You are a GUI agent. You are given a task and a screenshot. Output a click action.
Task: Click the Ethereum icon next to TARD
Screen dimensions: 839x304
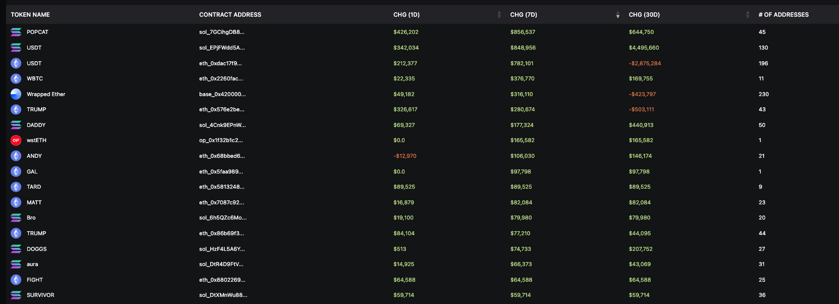(x=16, y=187)
